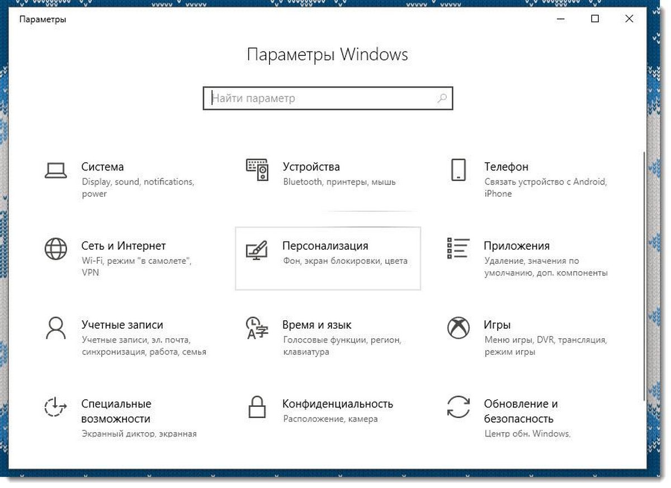Click the search magnifier icon
This screenshot has height=488, width=671.
(x=442, y=99)
